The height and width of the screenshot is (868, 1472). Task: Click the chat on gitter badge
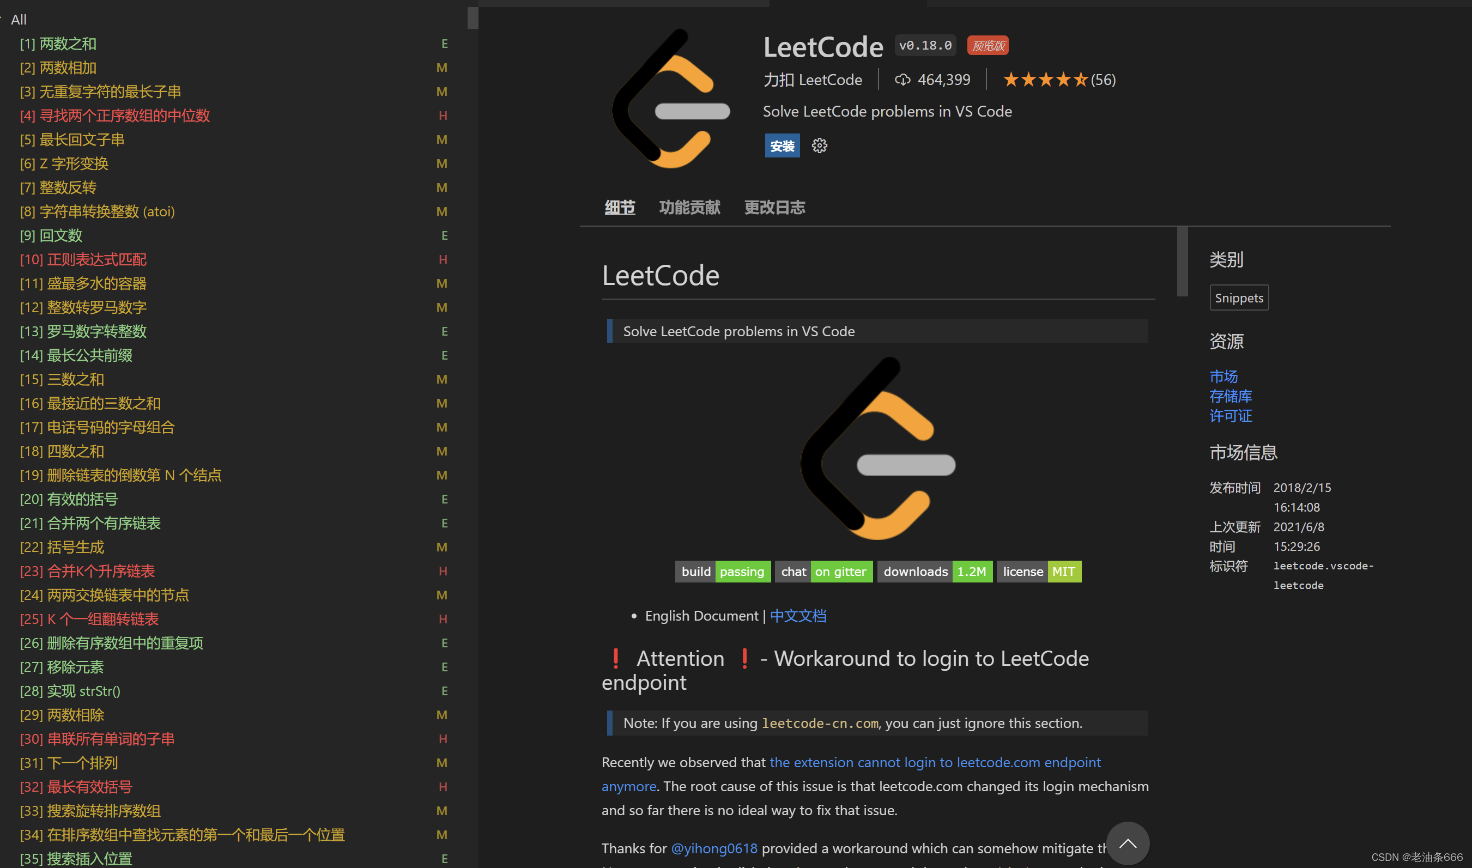point(824,572)
